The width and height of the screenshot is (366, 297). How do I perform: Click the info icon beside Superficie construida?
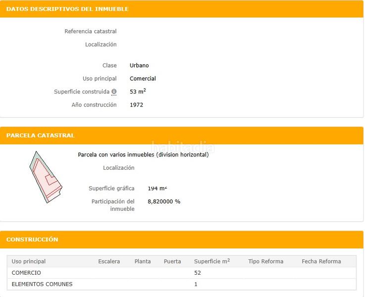click(114, 92)
